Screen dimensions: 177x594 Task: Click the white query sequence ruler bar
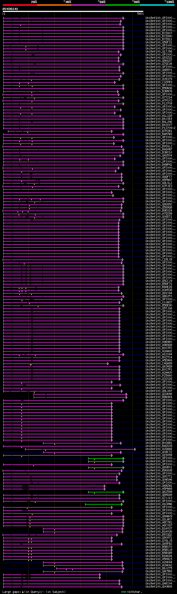tap(73, 11)
